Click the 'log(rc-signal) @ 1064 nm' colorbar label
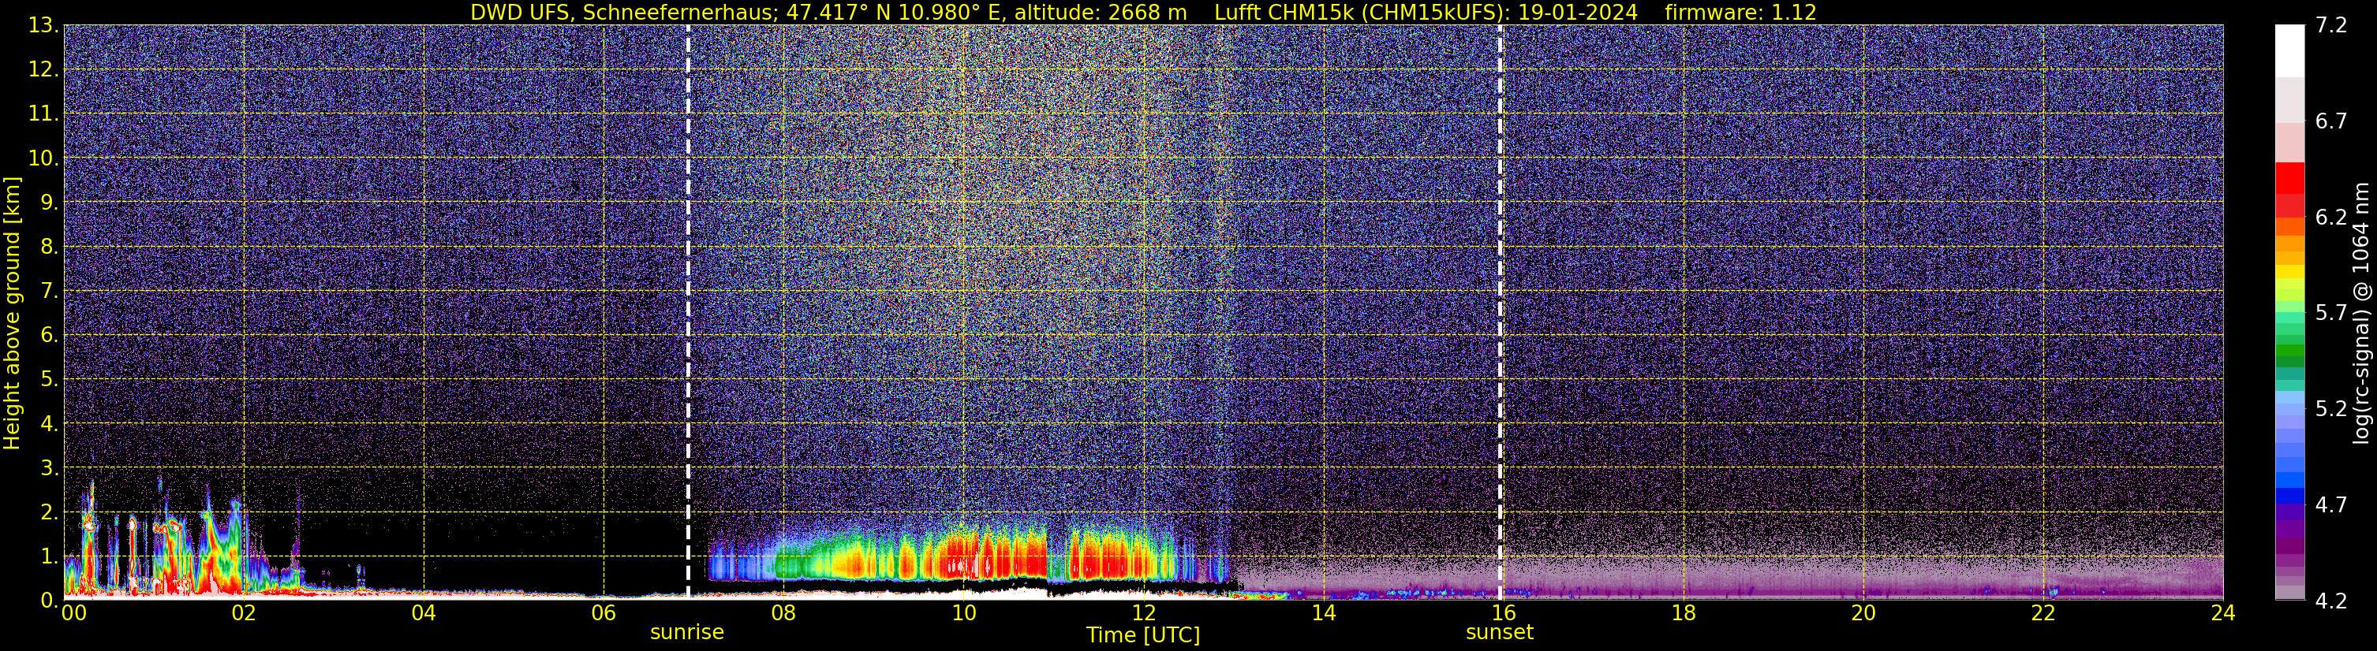Viewport: 2377px width, 651px height. [2361, 314]
